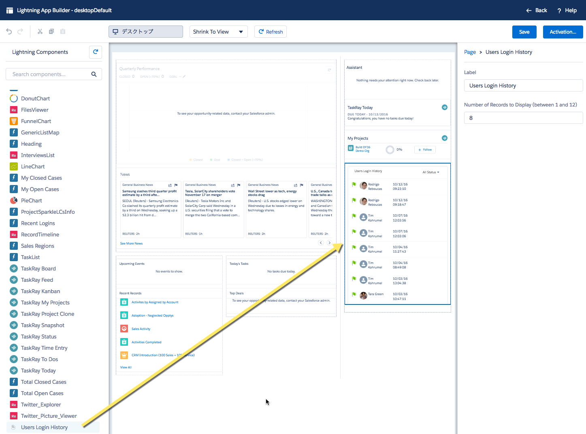Open the See More News link

pyautogui.click(x=131, y=243)
